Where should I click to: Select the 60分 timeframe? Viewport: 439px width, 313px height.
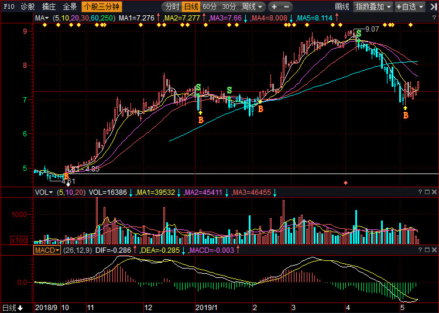(210, 7)
